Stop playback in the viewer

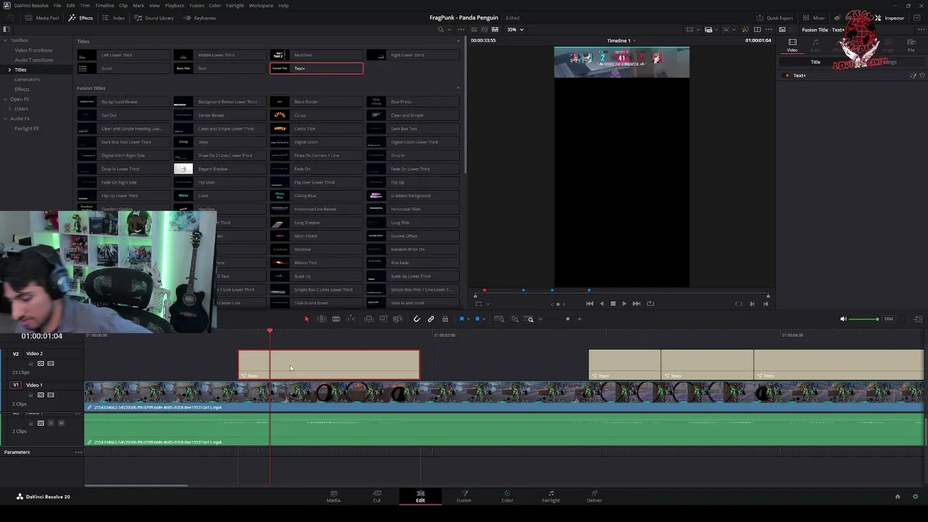tap(613, 304)
